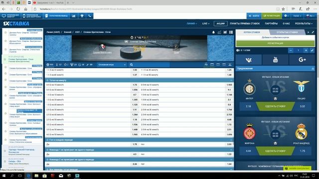
Task: Click the font size Aa icon in markets toolbar
Action: pos(206,65)
